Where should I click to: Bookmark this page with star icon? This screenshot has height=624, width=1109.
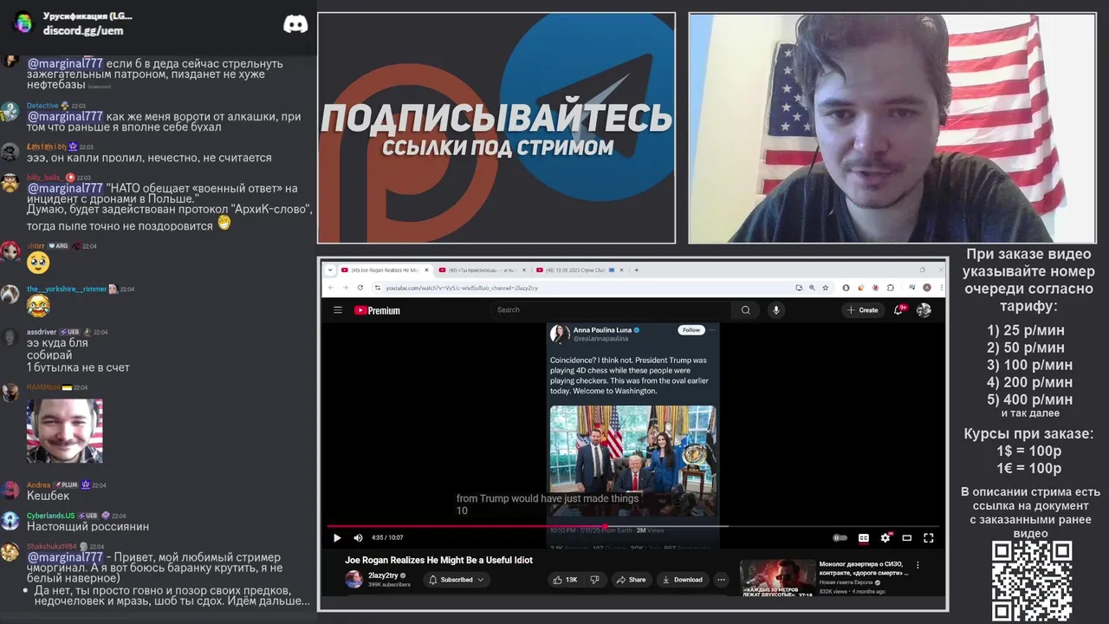pos(825,288)
